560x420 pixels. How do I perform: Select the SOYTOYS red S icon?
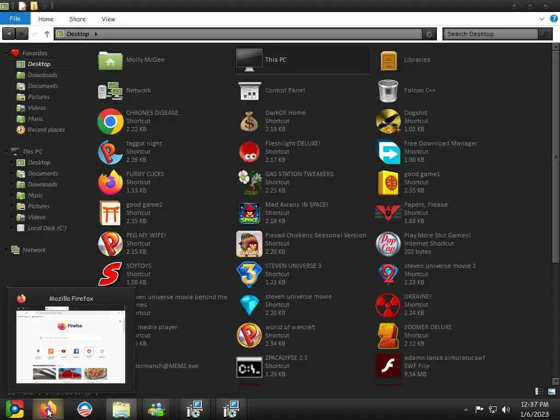point(110,275)
